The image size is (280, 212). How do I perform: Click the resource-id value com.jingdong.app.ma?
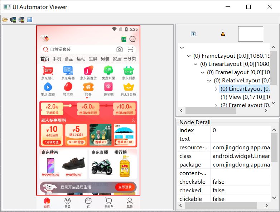[x=241, y=148]
